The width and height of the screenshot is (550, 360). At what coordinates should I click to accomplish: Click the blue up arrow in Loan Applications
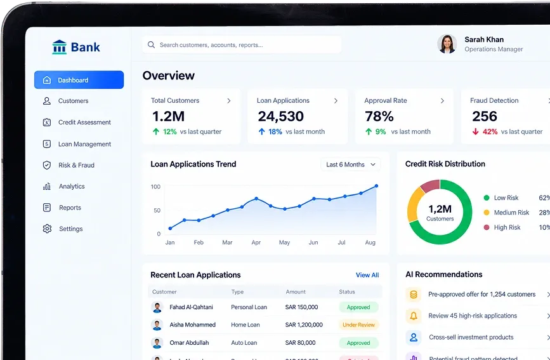coord(261,131)
